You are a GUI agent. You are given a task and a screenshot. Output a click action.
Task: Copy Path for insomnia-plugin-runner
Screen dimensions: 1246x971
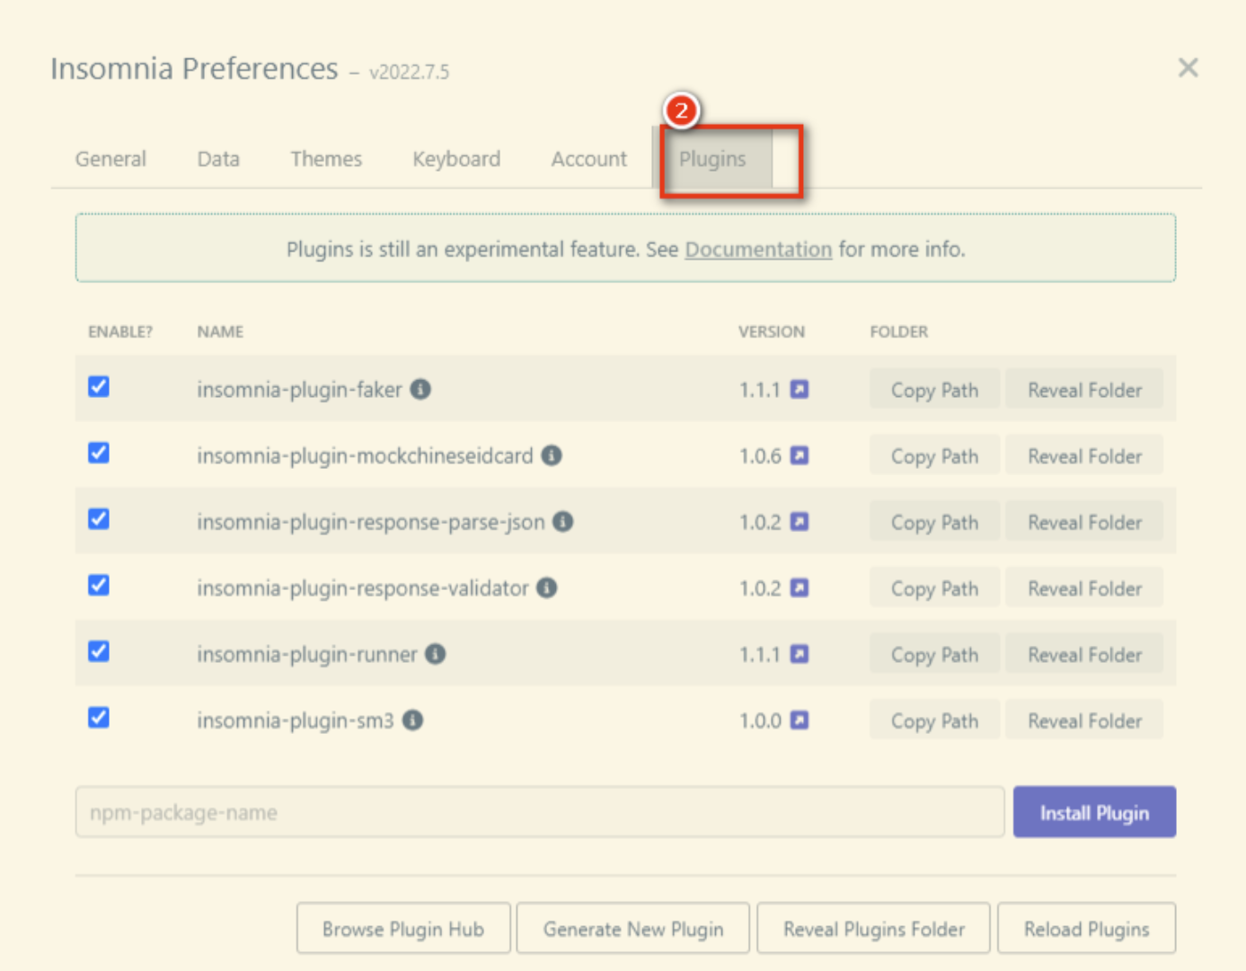pyautogui.click(x=934, y=654)
